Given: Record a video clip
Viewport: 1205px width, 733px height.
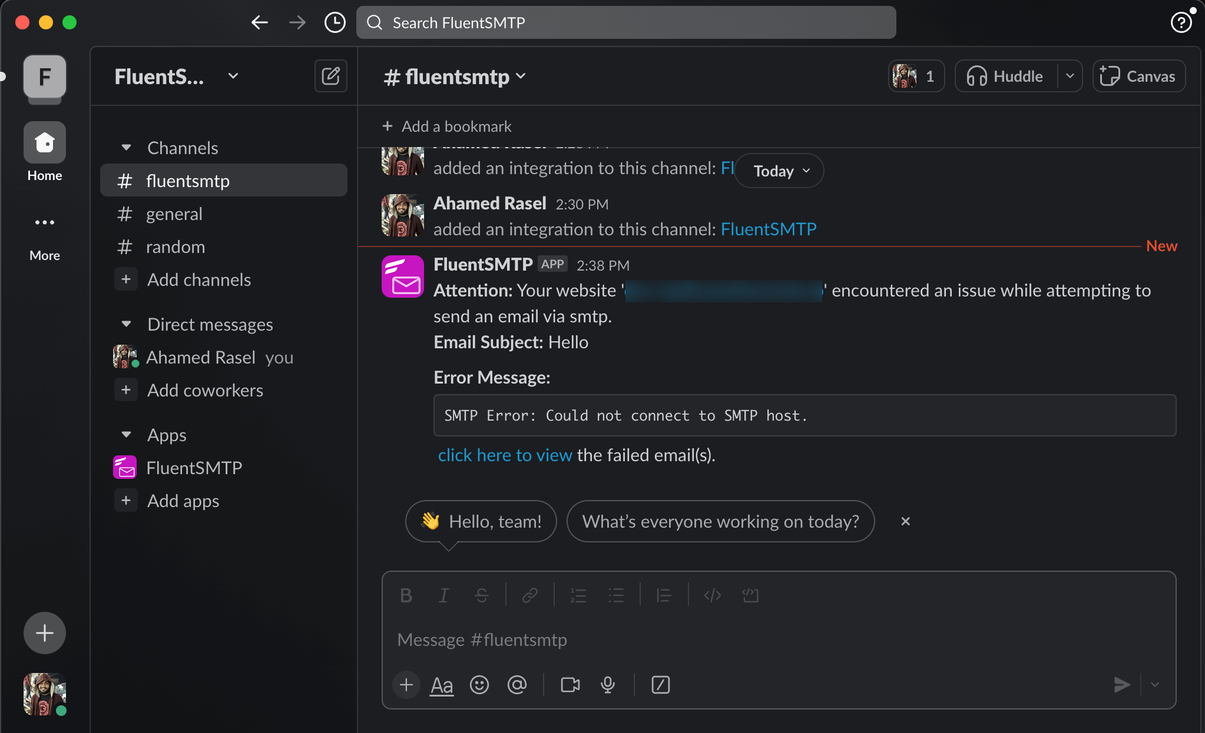Looking at the screenshot, I should click(570, 685).
